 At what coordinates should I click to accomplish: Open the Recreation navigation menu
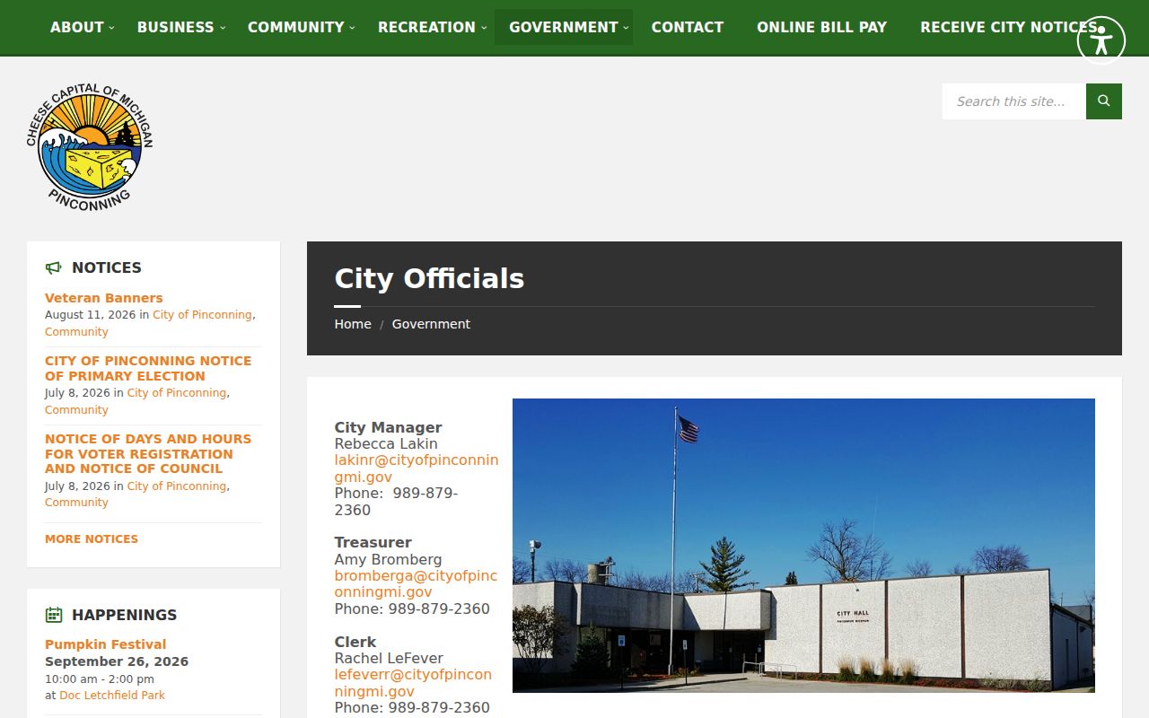click(427, 27)
